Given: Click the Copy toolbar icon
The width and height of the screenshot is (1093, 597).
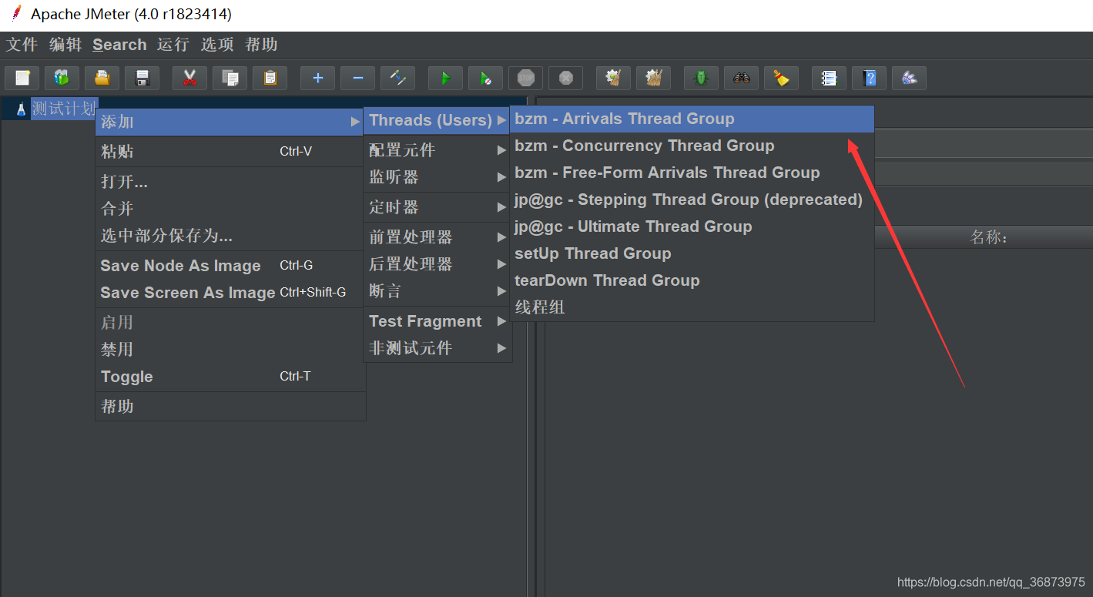Looking at the screenshot, I should [x=230, y=78].
